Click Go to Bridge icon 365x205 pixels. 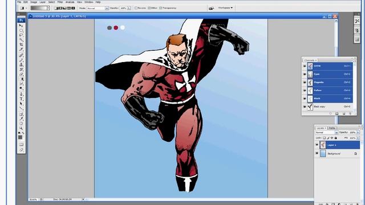click(x=211, y=8)
